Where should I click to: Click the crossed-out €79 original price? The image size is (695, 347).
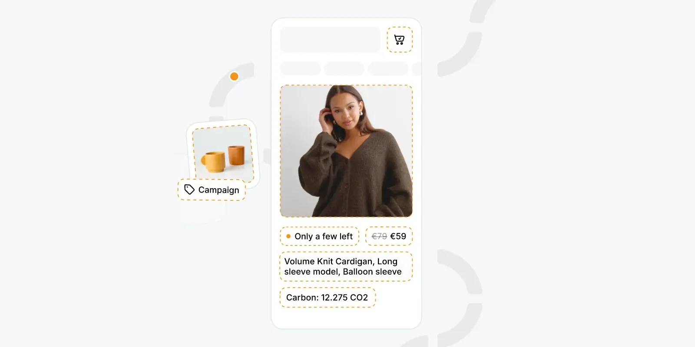[x=379, y=236]
